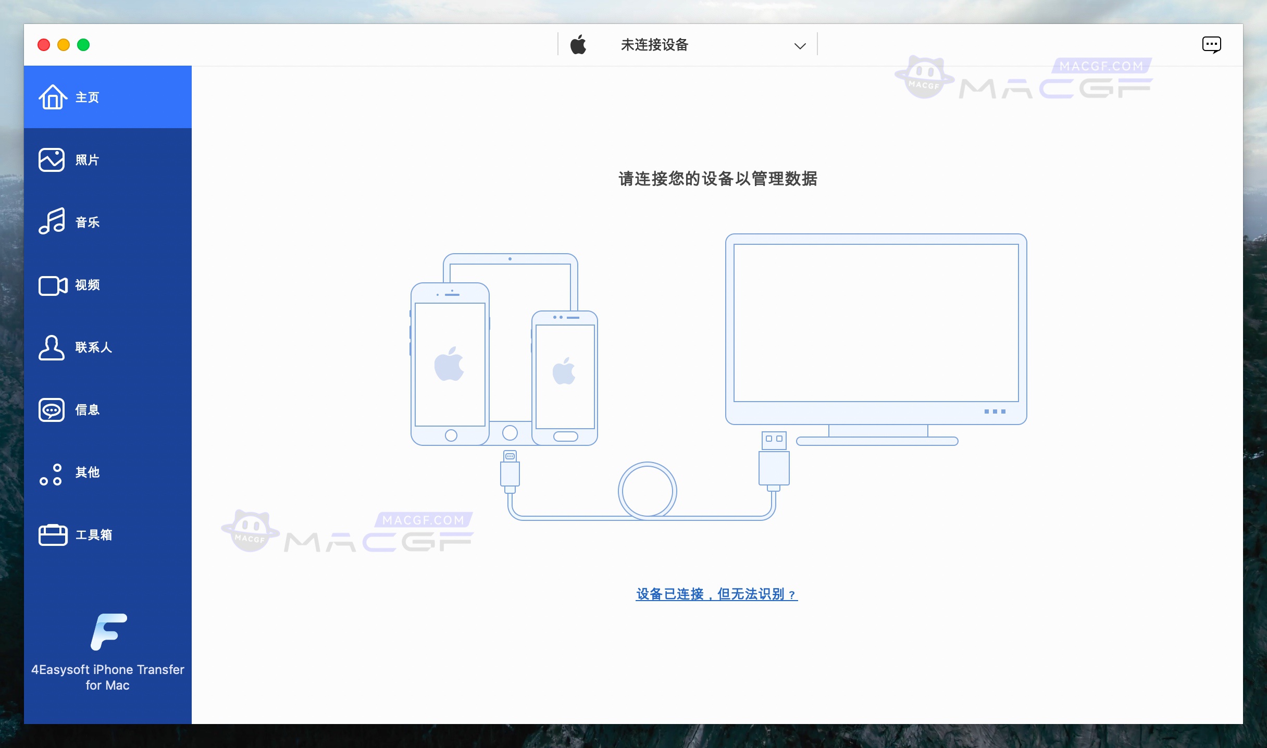Open the 信息 messages bubble icon
1267x748 pixels.
coord(51,410)
